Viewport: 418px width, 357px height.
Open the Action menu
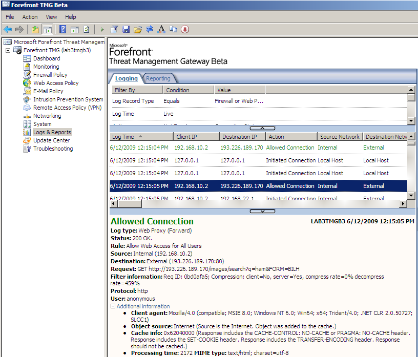(x=30, y=17)
